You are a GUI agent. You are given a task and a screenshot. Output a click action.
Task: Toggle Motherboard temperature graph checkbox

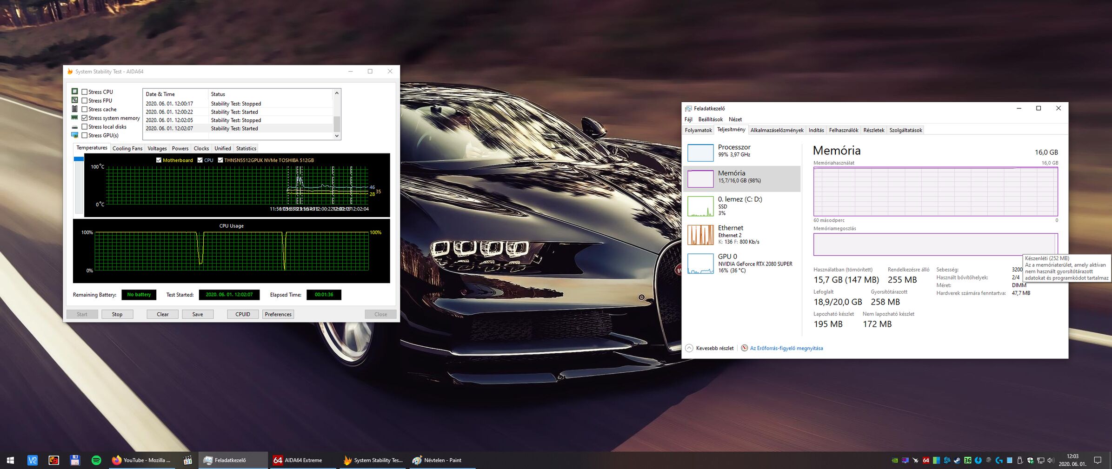tap(159, 160)
